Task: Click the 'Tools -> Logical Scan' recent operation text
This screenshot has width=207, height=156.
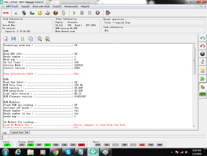Action: 117,23
